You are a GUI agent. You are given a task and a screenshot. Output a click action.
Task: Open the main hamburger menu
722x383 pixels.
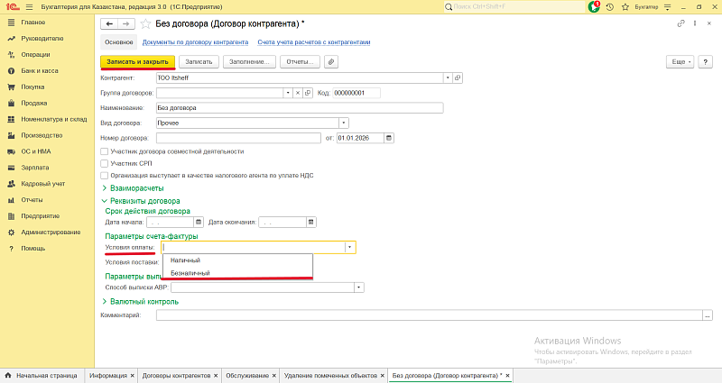pyautogui.click(x=30, y=7)
